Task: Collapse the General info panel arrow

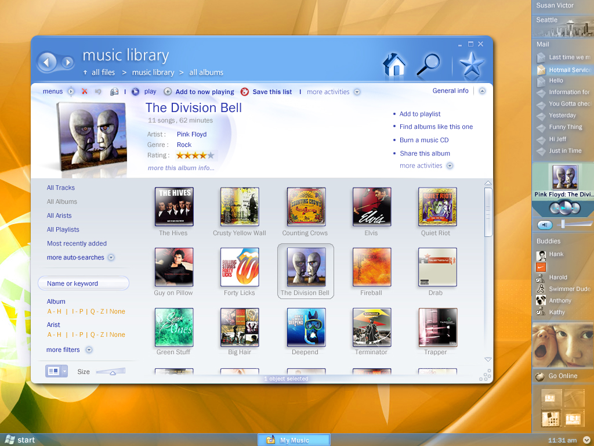Action: [482, 91]
